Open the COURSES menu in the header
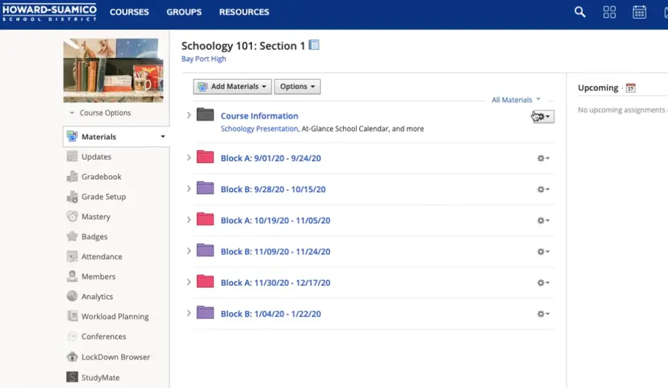The image size is (668, 388). 129,12
